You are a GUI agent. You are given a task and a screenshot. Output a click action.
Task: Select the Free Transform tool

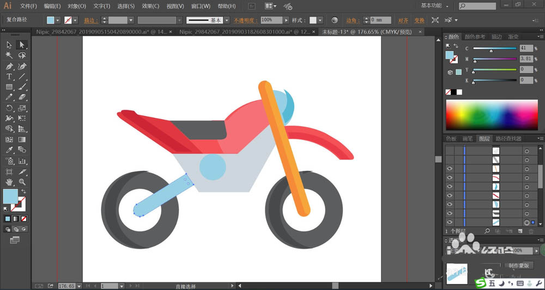click(22, 118)
